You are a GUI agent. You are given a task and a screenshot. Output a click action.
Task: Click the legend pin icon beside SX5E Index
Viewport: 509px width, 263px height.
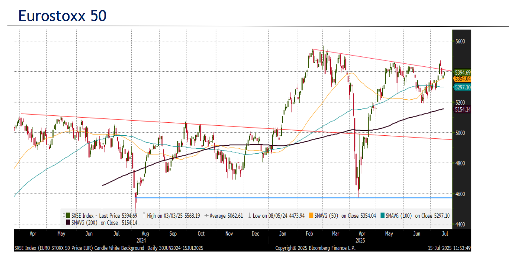click(64, 216)
